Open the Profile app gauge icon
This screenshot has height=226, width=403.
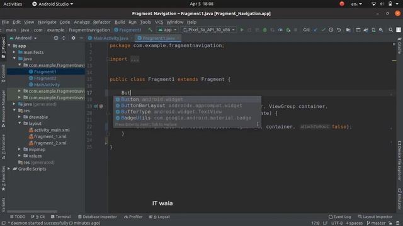coord(280,30)
